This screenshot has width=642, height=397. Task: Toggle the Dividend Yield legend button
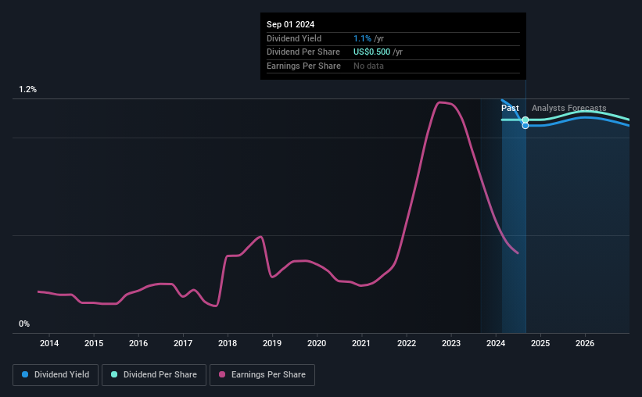click(56, 375)
